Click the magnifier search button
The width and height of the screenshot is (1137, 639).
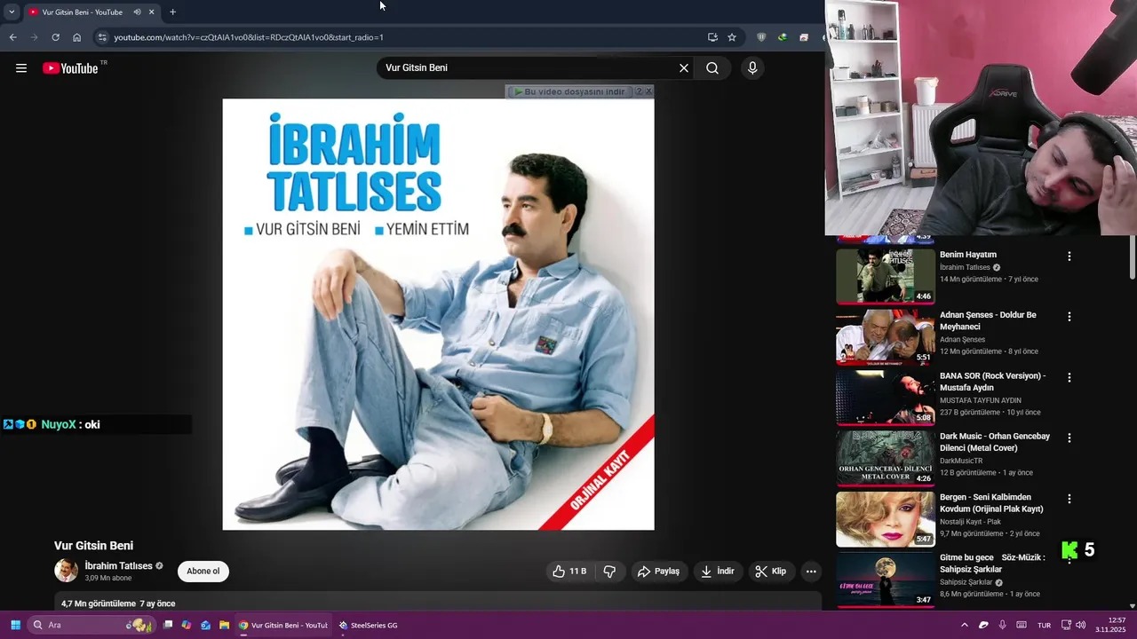click(x=712, y=68)
